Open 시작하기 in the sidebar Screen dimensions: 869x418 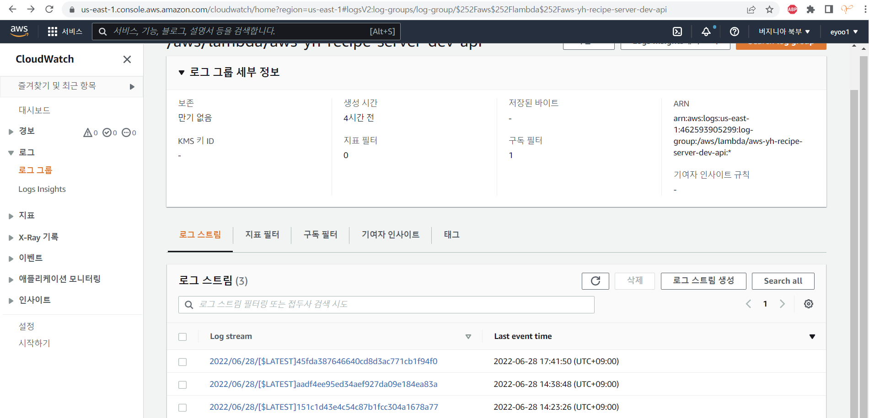tap(34, 343)
